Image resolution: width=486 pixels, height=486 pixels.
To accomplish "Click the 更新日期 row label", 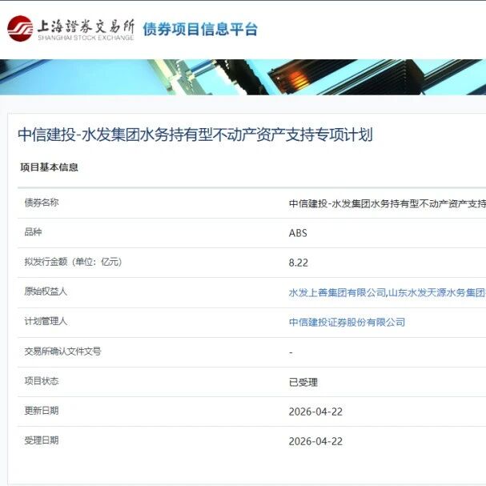I will tap(42, 411).
